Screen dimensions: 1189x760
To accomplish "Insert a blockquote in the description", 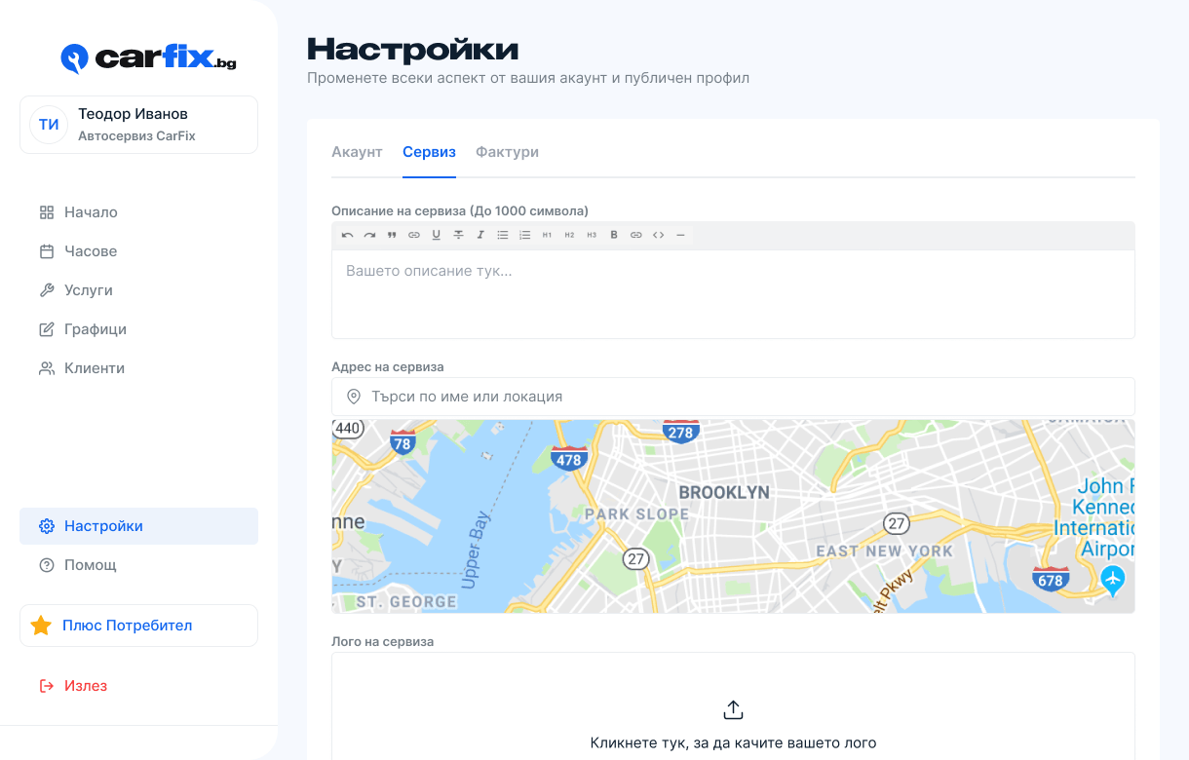I will (392, 235).
